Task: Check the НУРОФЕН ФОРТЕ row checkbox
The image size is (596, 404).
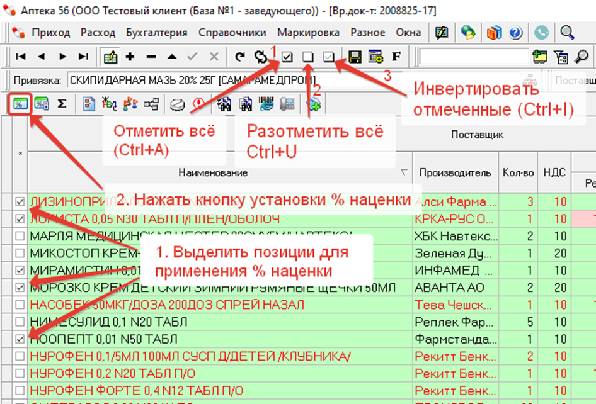Action: pyautogui.click(x=20, y=391)
